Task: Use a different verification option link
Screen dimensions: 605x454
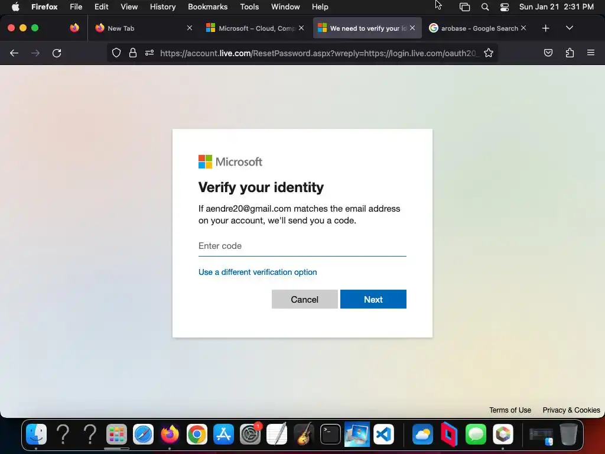Action: point(258,272)
